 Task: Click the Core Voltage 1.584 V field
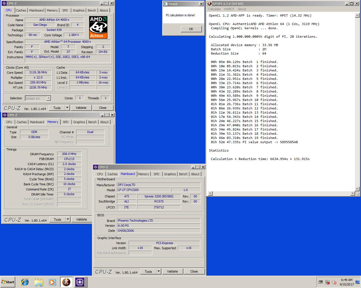[x=74, y=35]
